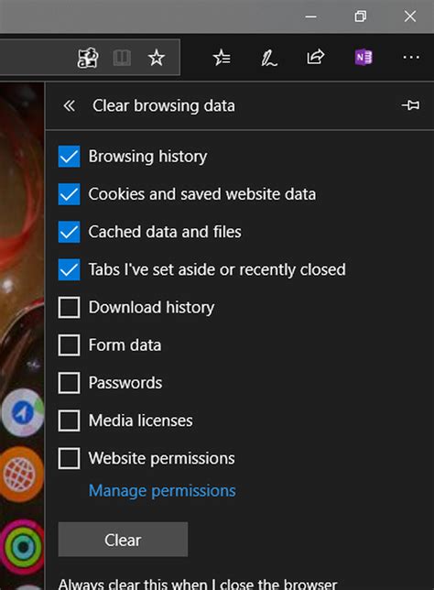Image resolution: width=434 pixels, height=590 pixels.
Task: Open the Settings and more menu
Action: [411, 57]
